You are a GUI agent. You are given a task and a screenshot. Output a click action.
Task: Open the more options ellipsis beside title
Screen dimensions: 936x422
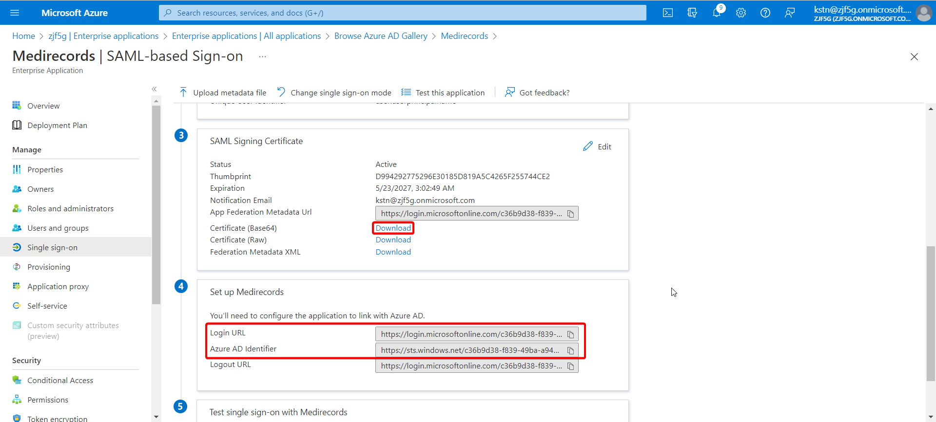coord(262,56)
